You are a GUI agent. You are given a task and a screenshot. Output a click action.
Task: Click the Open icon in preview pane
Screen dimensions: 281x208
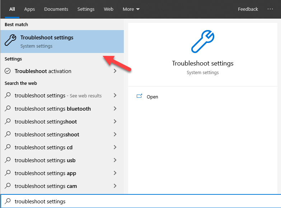point(140,97)
